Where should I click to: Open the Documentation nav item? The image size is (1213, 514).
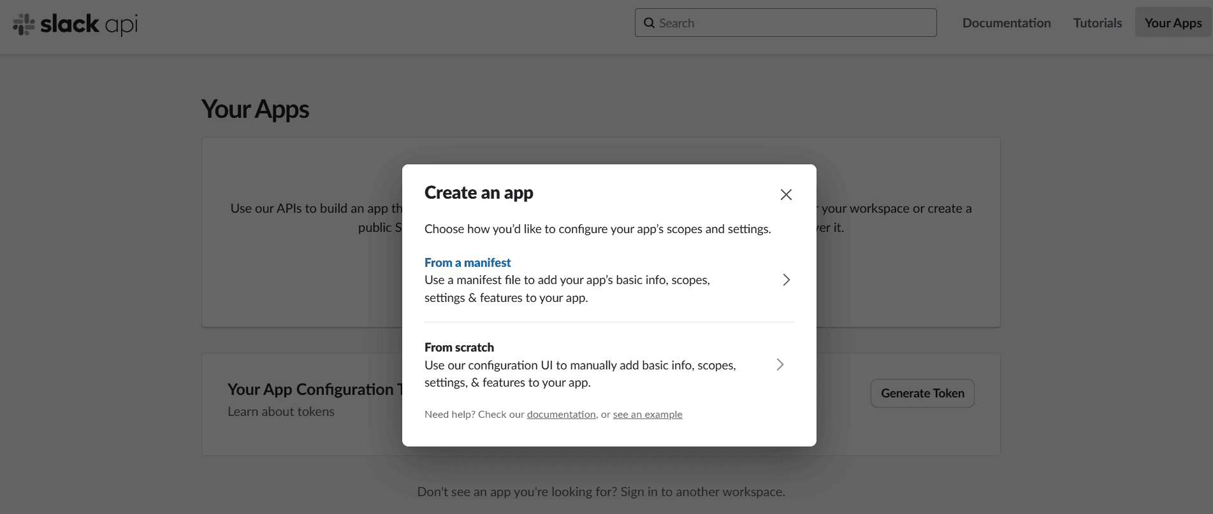1006,23
